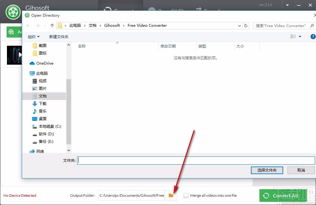Click the 选择文件夹 button

(x=267, y=170)
